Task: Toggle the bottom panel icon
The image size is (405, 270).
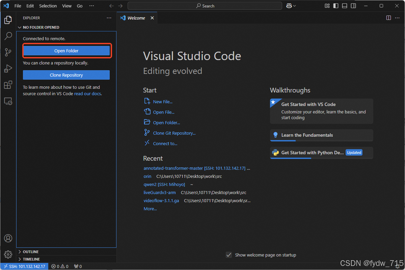Action: [x=345, y=6]
